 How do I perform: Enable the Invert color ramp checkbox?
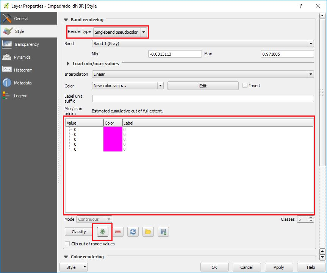pyautogui.click(x=245, y=86)
